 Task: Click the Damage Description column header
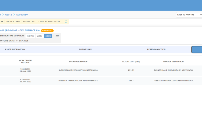[x=173, y=62]
